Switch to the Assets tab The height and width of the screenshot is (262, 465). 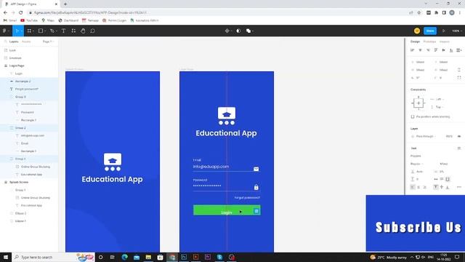[x=26, y=41]
